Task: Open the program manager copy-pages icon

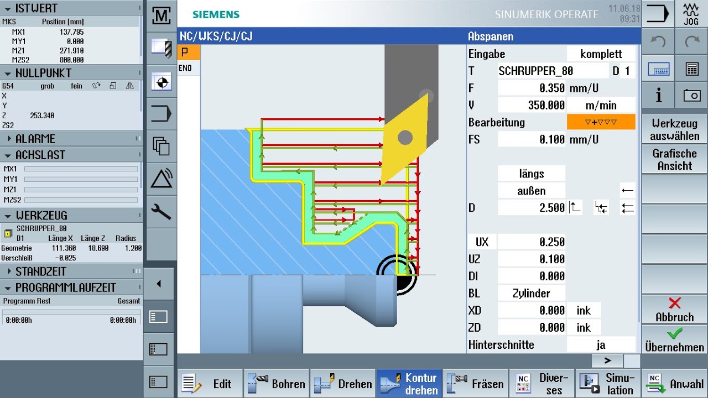Action: click(161, 146)
